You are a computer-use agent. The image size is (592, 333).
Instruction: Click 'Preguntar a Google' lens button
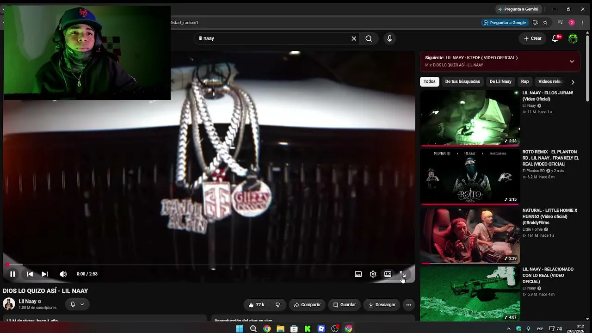click(x=505, y=23)
